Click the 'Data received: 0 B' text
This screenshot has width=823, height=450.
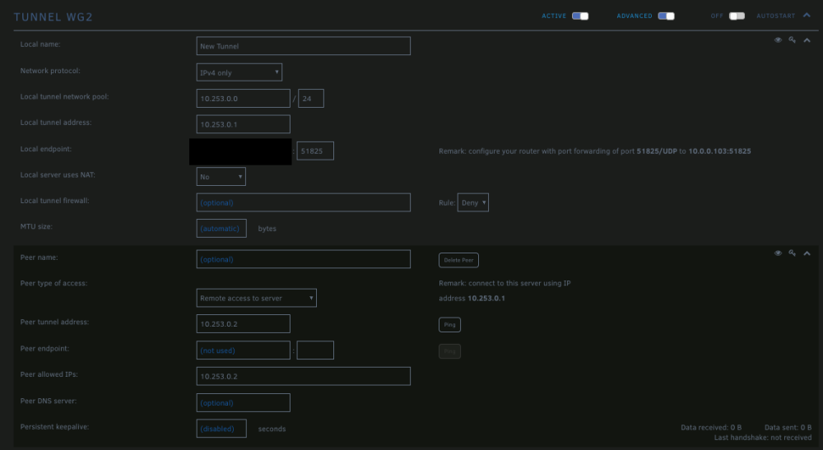click(x=711, y=428)
